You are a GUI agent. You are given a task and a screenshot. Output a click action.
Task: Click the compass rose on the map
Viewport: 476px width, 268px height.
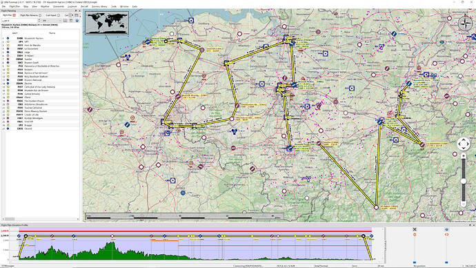click(x=465, y=23)
